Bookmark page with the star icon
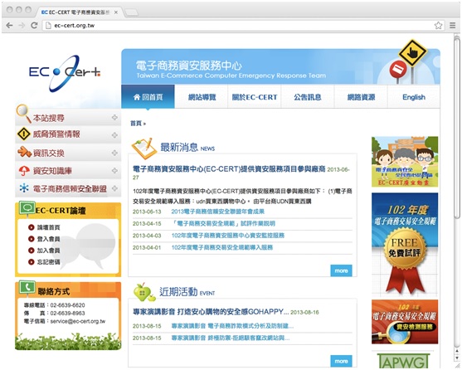Screen dimensions: 462x370 [x=439, y=26]
